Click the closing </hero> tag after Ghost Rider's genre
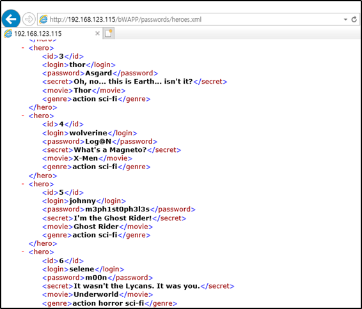 43,243
